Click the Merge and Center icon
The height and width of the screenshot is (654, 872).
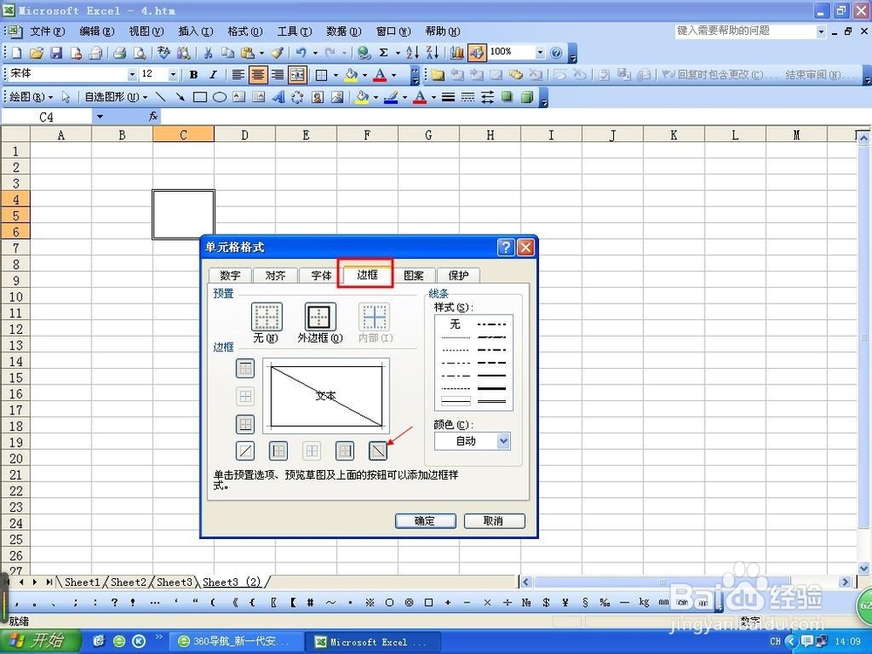[297, 74]
